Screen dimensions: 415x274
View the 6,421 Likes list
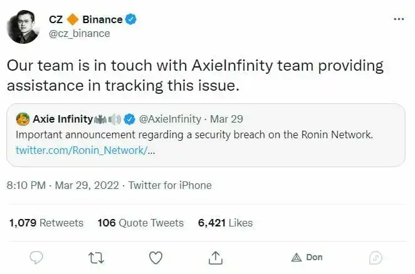click(225, 223)
